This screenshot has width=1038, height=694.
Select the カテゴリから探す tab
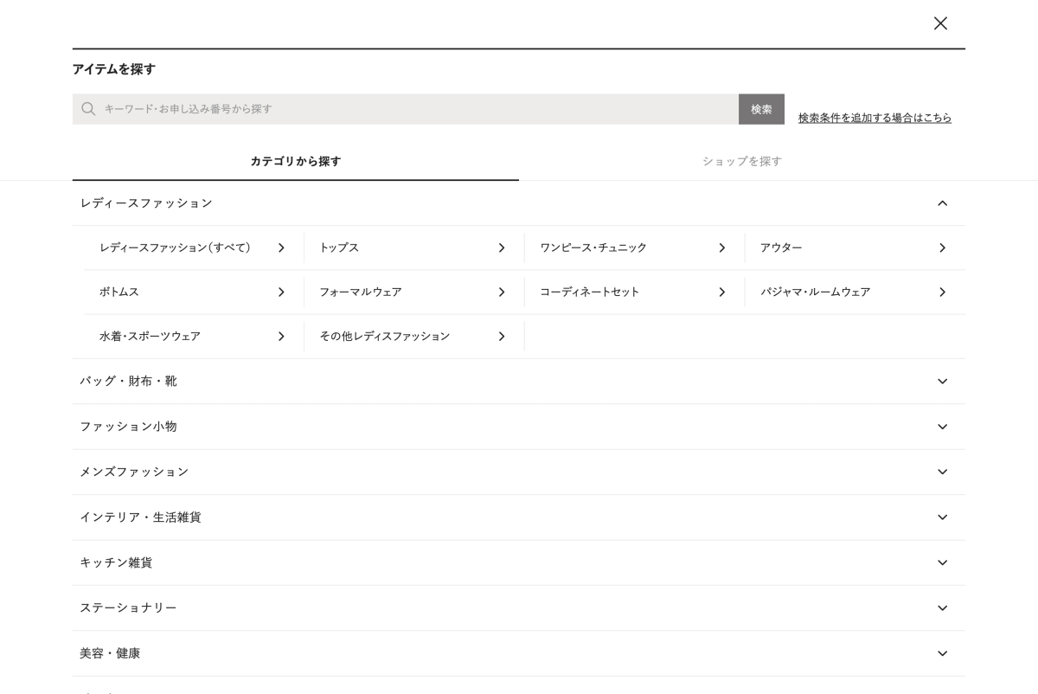(x=296, y=161)
